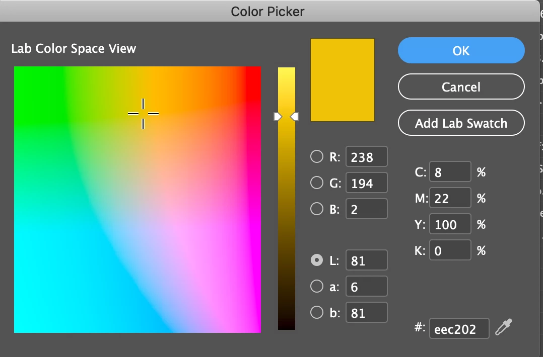Click the hex color input field
The image size is (543, 357).
pyautogui.click(x=459, y=329)
